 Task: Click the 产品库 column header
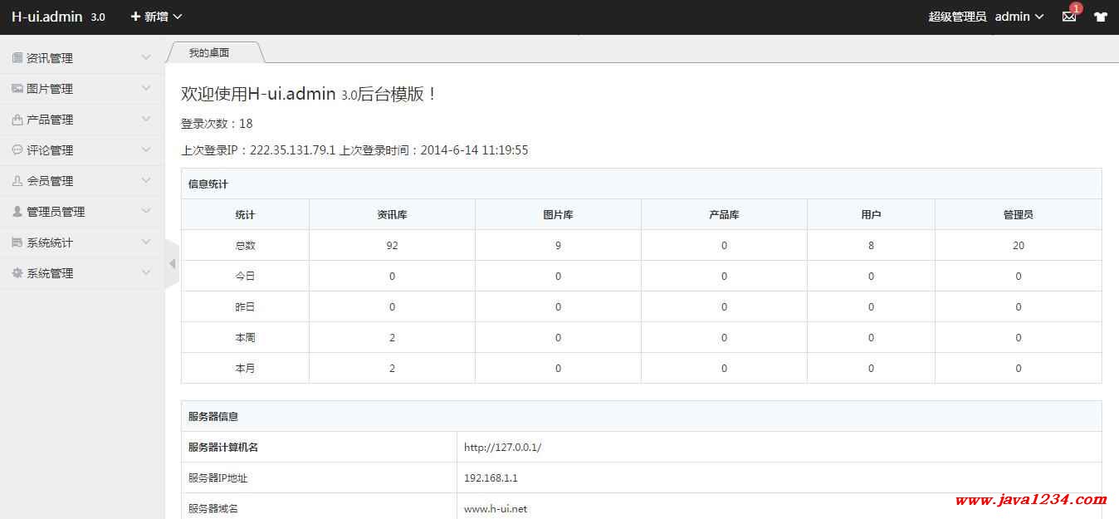click(x=724, y=215)
